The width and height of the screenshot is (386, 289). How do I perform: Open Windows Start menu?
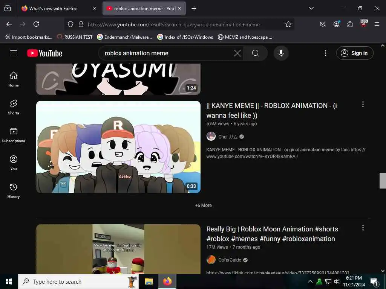coord(9,281)
